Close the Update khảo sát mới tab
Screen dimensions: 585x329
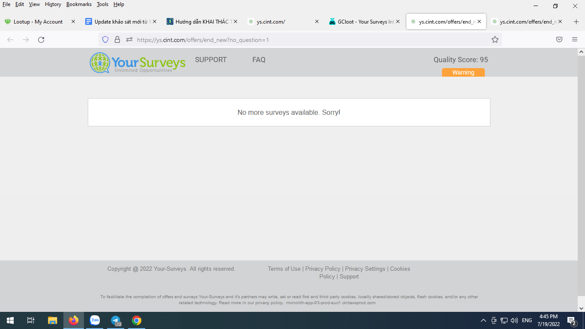[155, 22]
